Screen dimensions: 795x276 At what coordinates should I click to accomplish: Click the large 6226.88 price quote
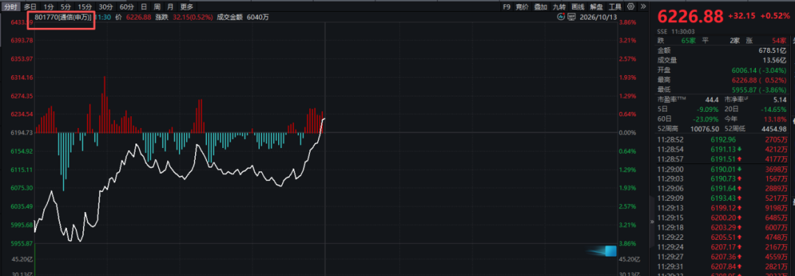coord(690,16)
